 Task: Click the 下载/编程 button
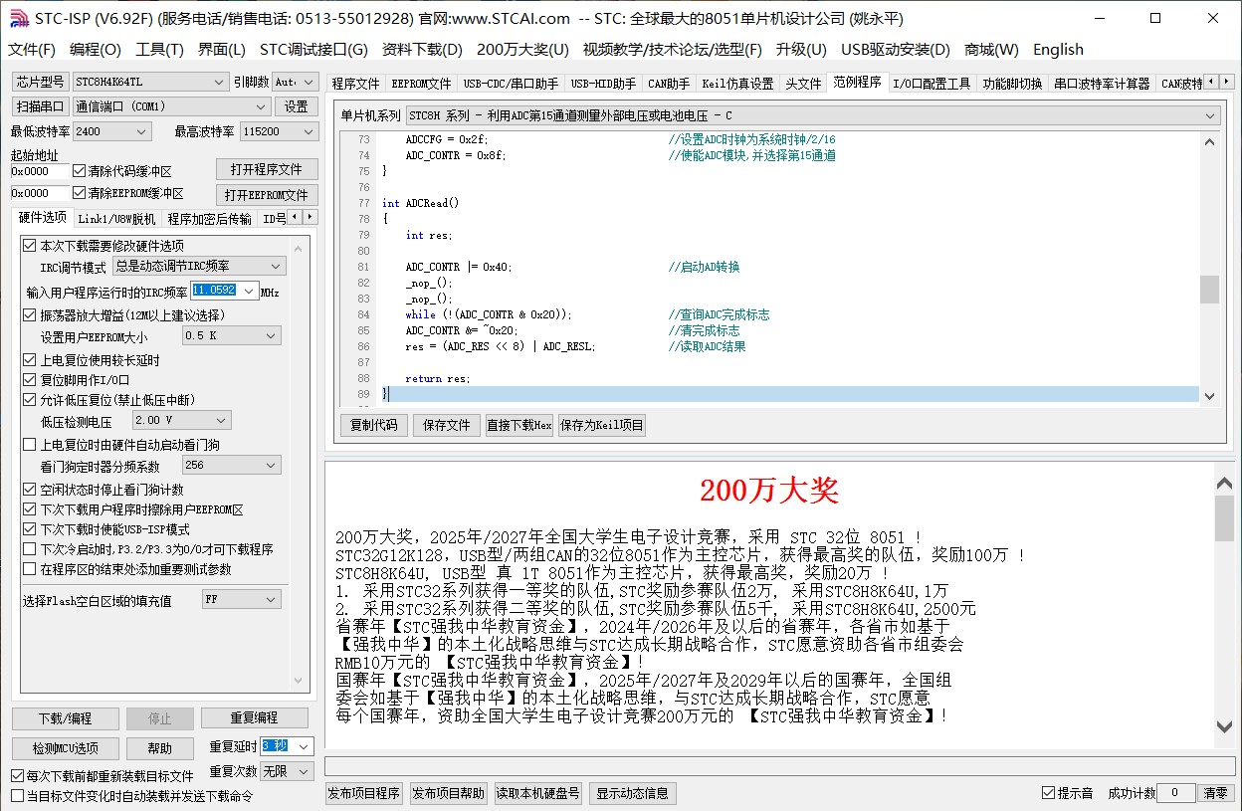click(66, 718)
